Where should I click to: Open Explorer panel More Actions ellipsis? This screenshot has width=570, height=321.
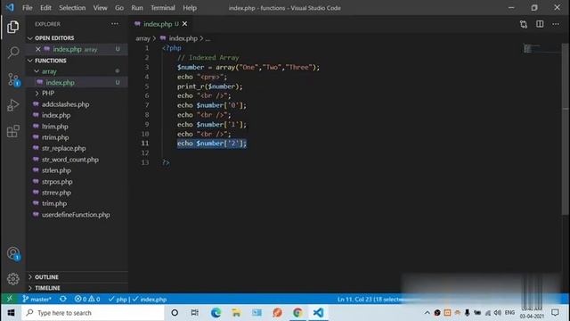coord(115,24)
